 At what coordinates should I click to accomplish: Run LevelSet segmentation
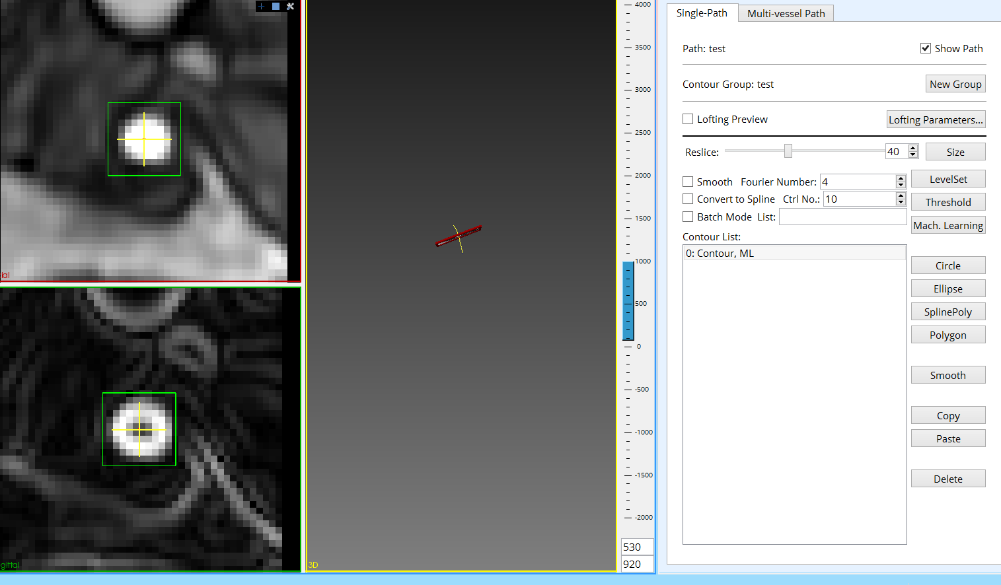[x=948, y=179]
